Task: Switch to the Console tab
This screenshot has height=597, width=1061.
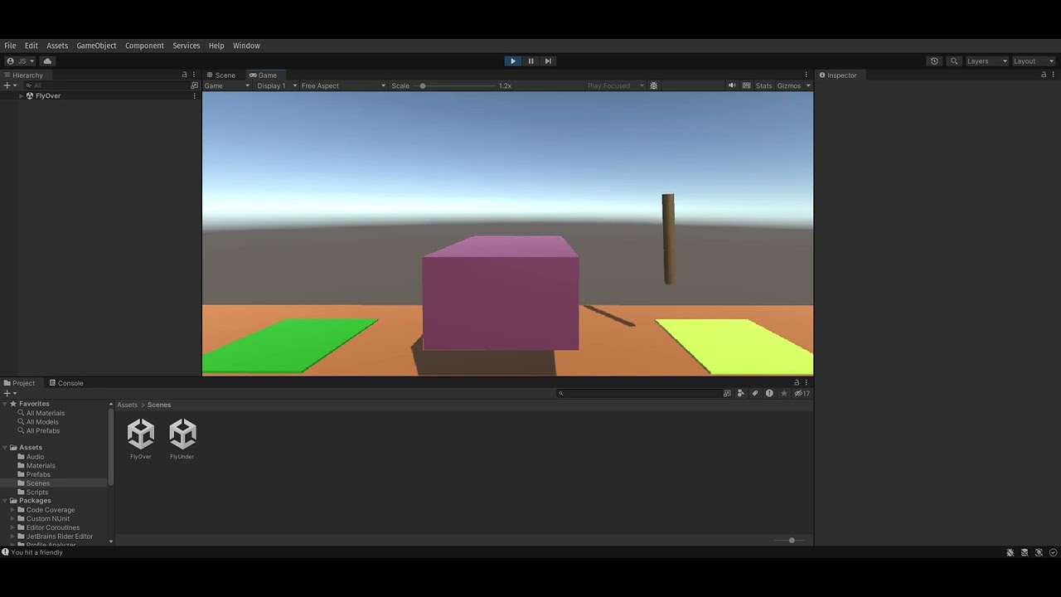Action: (66, 383)
